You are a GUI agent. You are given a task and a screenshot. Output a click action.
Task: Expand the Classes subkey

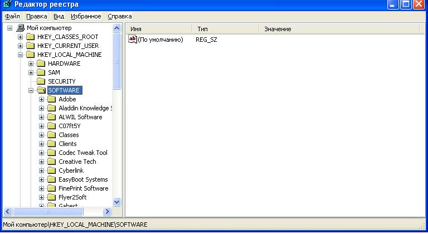click(x=42, y=135)
